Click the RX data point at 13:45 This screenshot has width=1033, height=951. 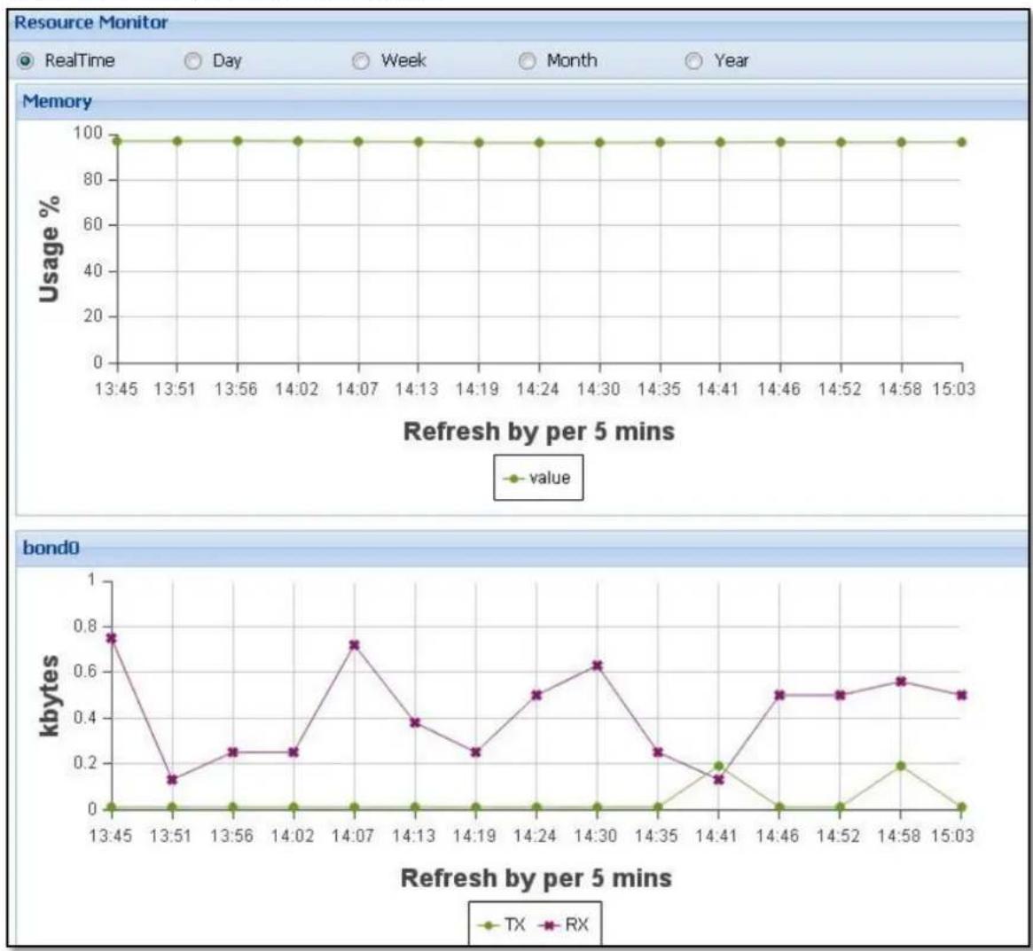click(x=112, y=638)
